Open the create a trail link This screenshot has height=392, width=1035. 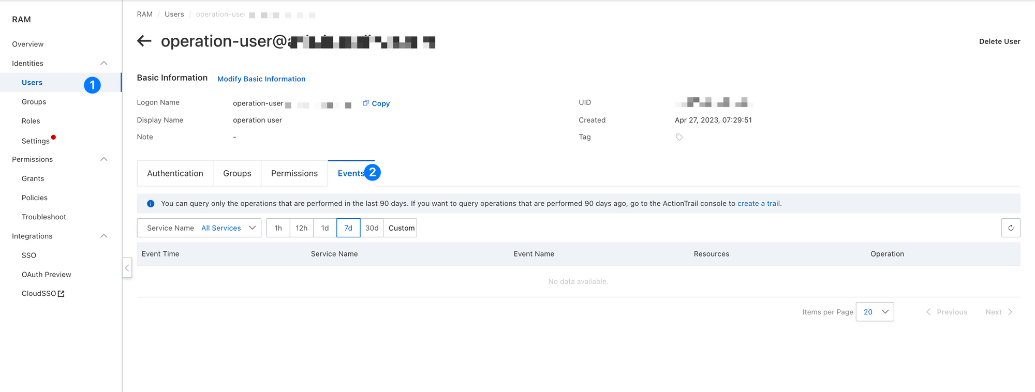pos(758,204)
